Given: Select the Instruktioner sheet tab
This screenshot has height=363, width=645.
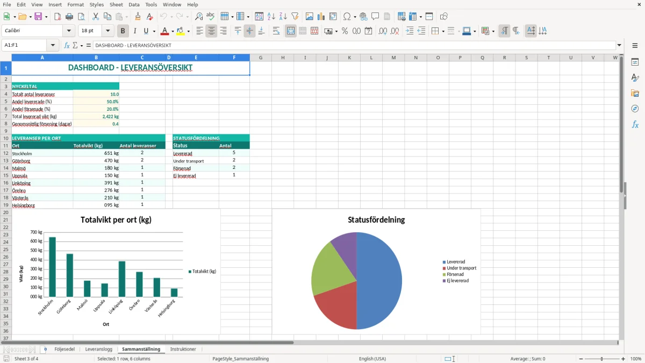Looking at the screenshot, I should (183, 349).
